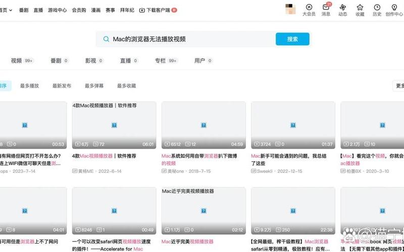404x252 pixels.
Task: Click play count icon showing 9.2万
Action: [257, 230]
